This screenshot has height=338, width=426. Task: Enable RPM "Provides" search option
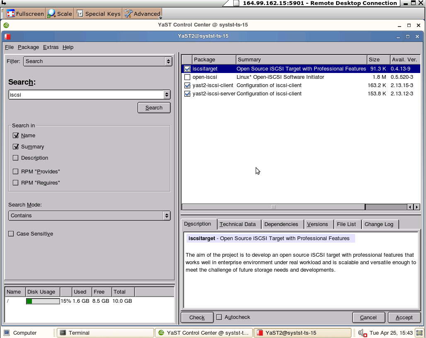point(16,172)
